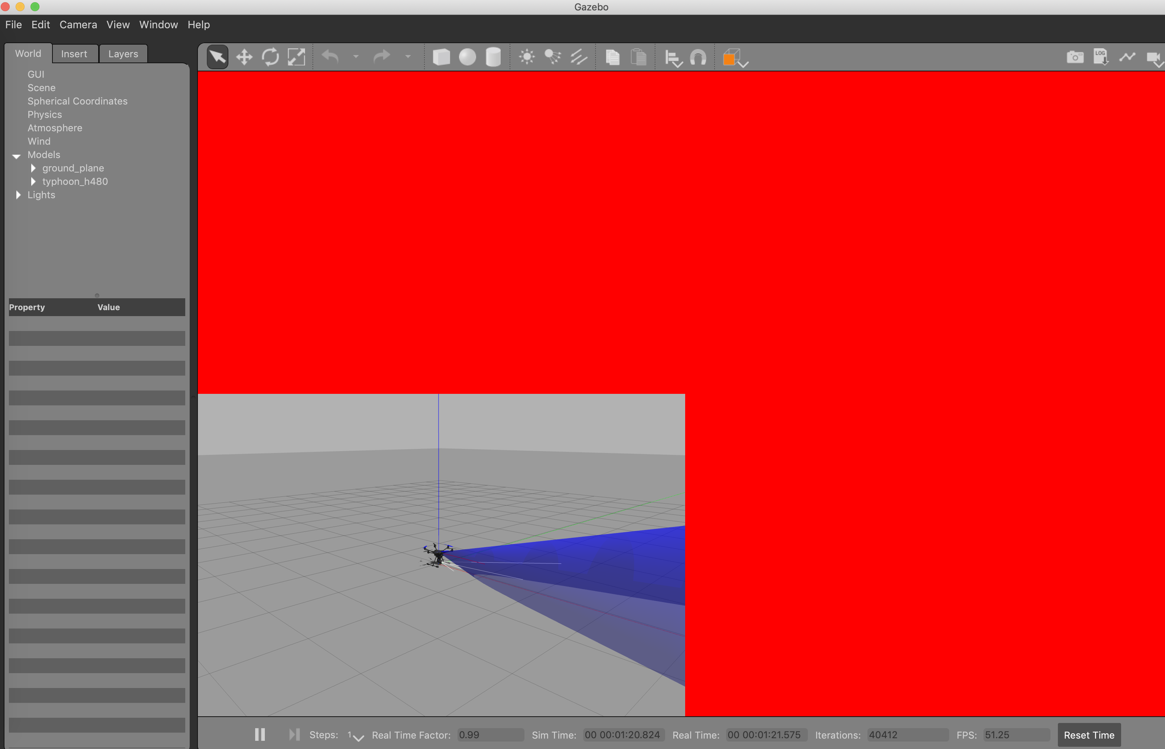The image size is (1165, 749).
Task: Choose the scale mode tool
Action: (x=296, y=57)
